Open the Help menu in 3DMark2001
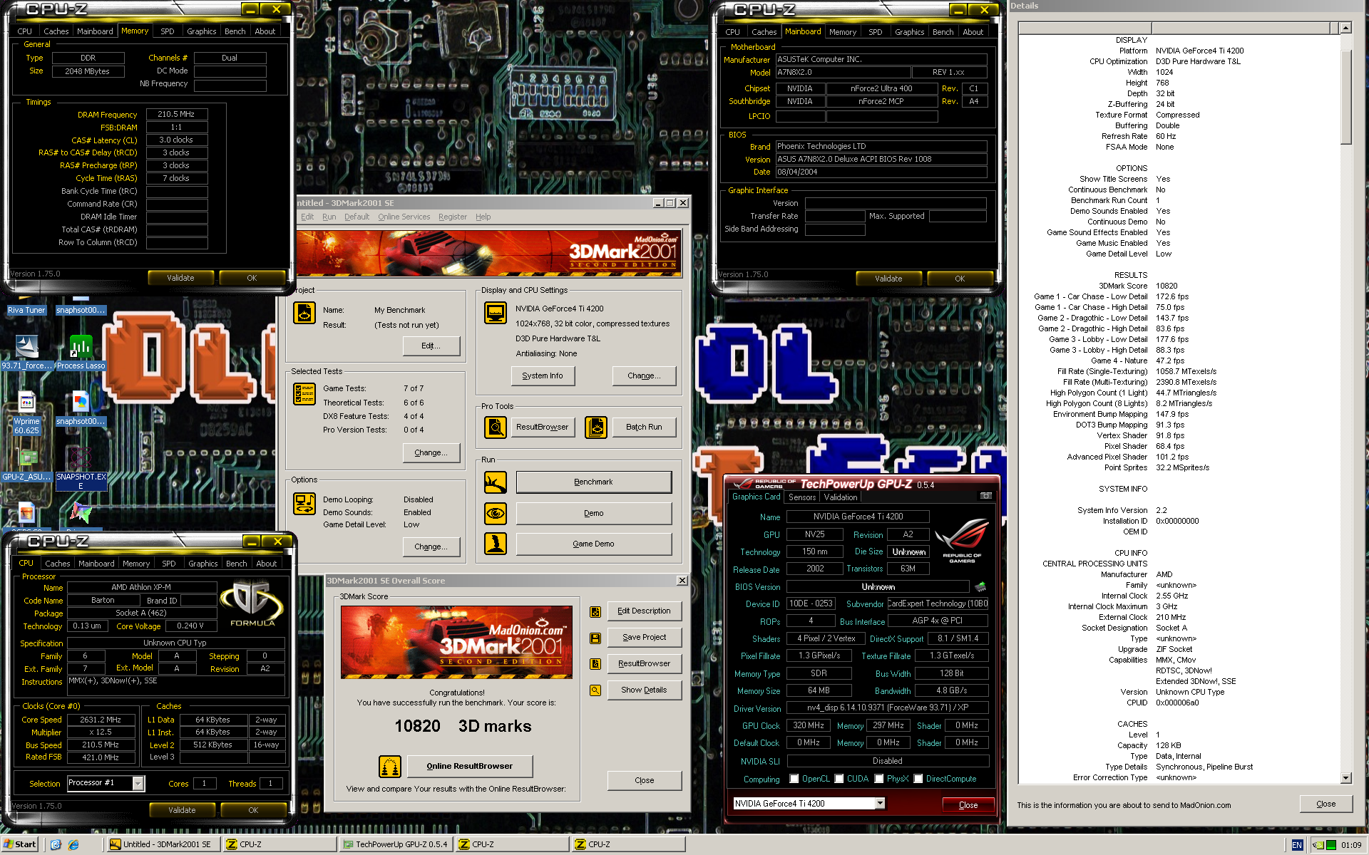The height and width of the screenshot is (855, 1369). click(483, 217)
